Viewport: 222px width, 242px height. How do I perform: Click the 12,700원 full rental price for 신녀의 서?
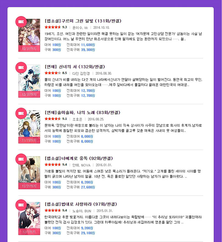(x=88, y=91)
